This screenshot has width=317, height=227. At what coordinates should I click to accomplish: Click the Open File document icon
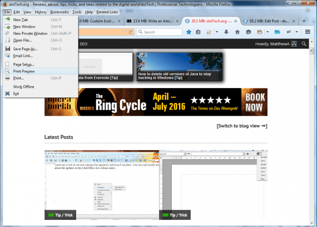coord(8,40)
